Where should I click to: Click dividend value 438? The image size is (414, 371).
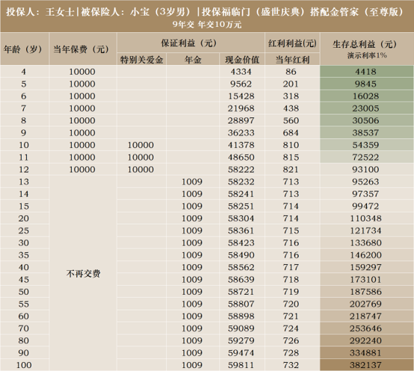[x=291, y=108]
